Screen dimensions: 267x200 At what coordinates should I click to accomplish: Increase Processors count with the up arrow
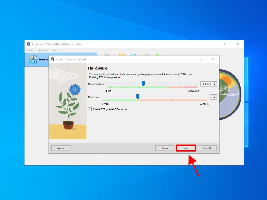215,96
